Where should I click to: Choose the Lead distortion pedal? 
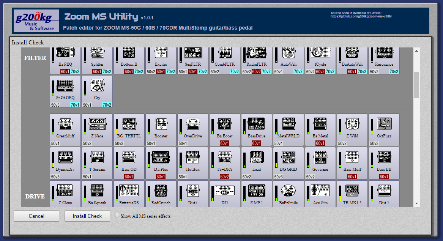[x=257, y=163]
